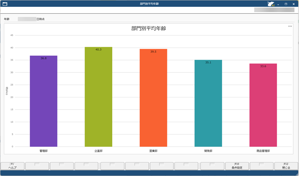Viewport: 299px width, 176px height.
Task: Click the blank function button after F1
Action: tap(37, 166)
